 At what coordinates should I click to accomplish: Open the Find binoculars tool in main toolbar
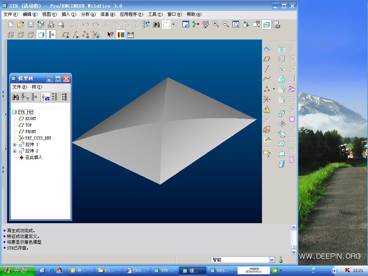156,24
